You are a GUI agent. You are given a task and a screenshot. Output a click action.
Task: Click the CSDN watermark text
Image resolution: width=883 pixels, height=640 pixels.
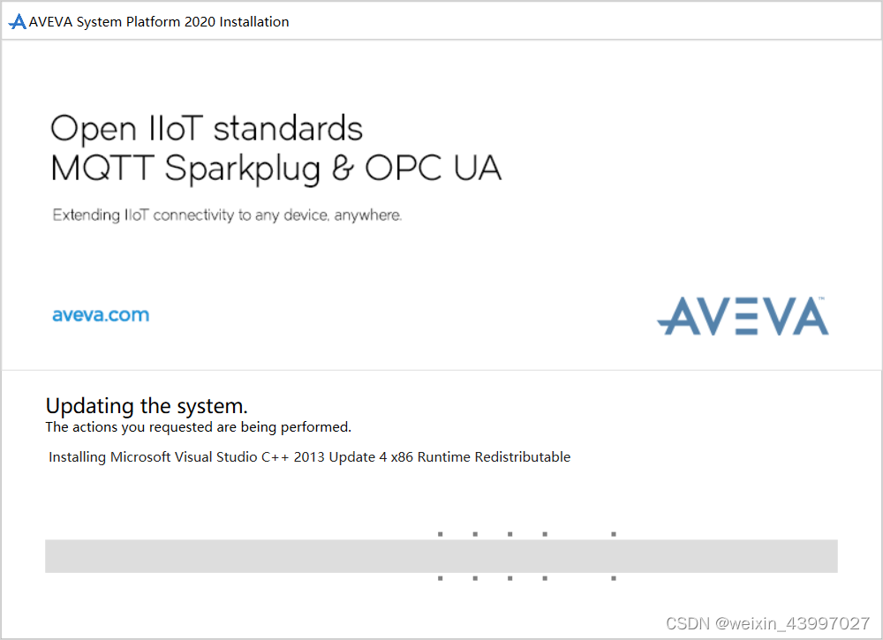point(768,623)
